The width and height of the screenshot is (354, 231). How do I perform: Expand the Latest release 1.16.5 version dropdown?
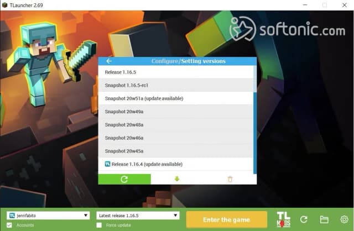tap(138, 216)
